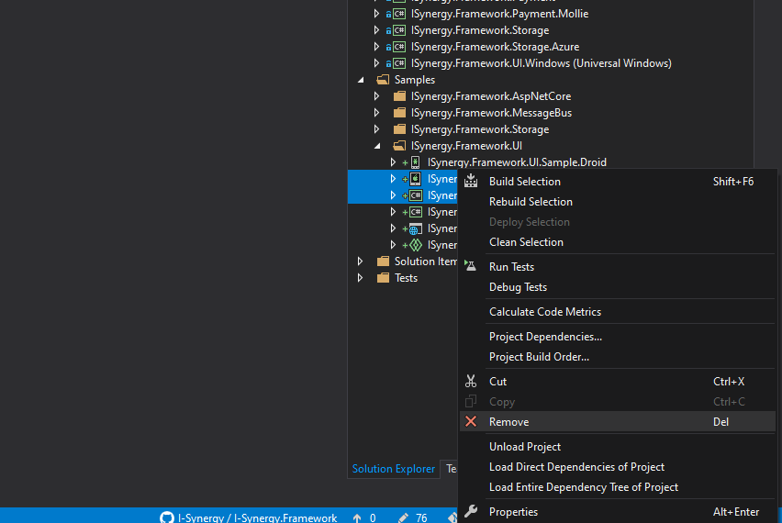
Task: Expand the Tests folder
Action: point(360,278)
